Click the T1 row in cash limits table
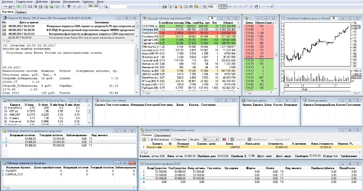This screenshot has height=191, width=363. tap(69, 142)
